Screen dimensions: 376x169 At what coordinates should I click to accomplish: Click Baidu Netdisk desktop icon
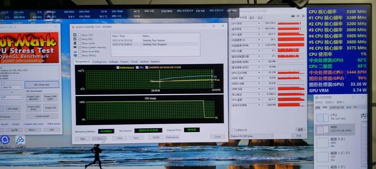tap(20, 140)
